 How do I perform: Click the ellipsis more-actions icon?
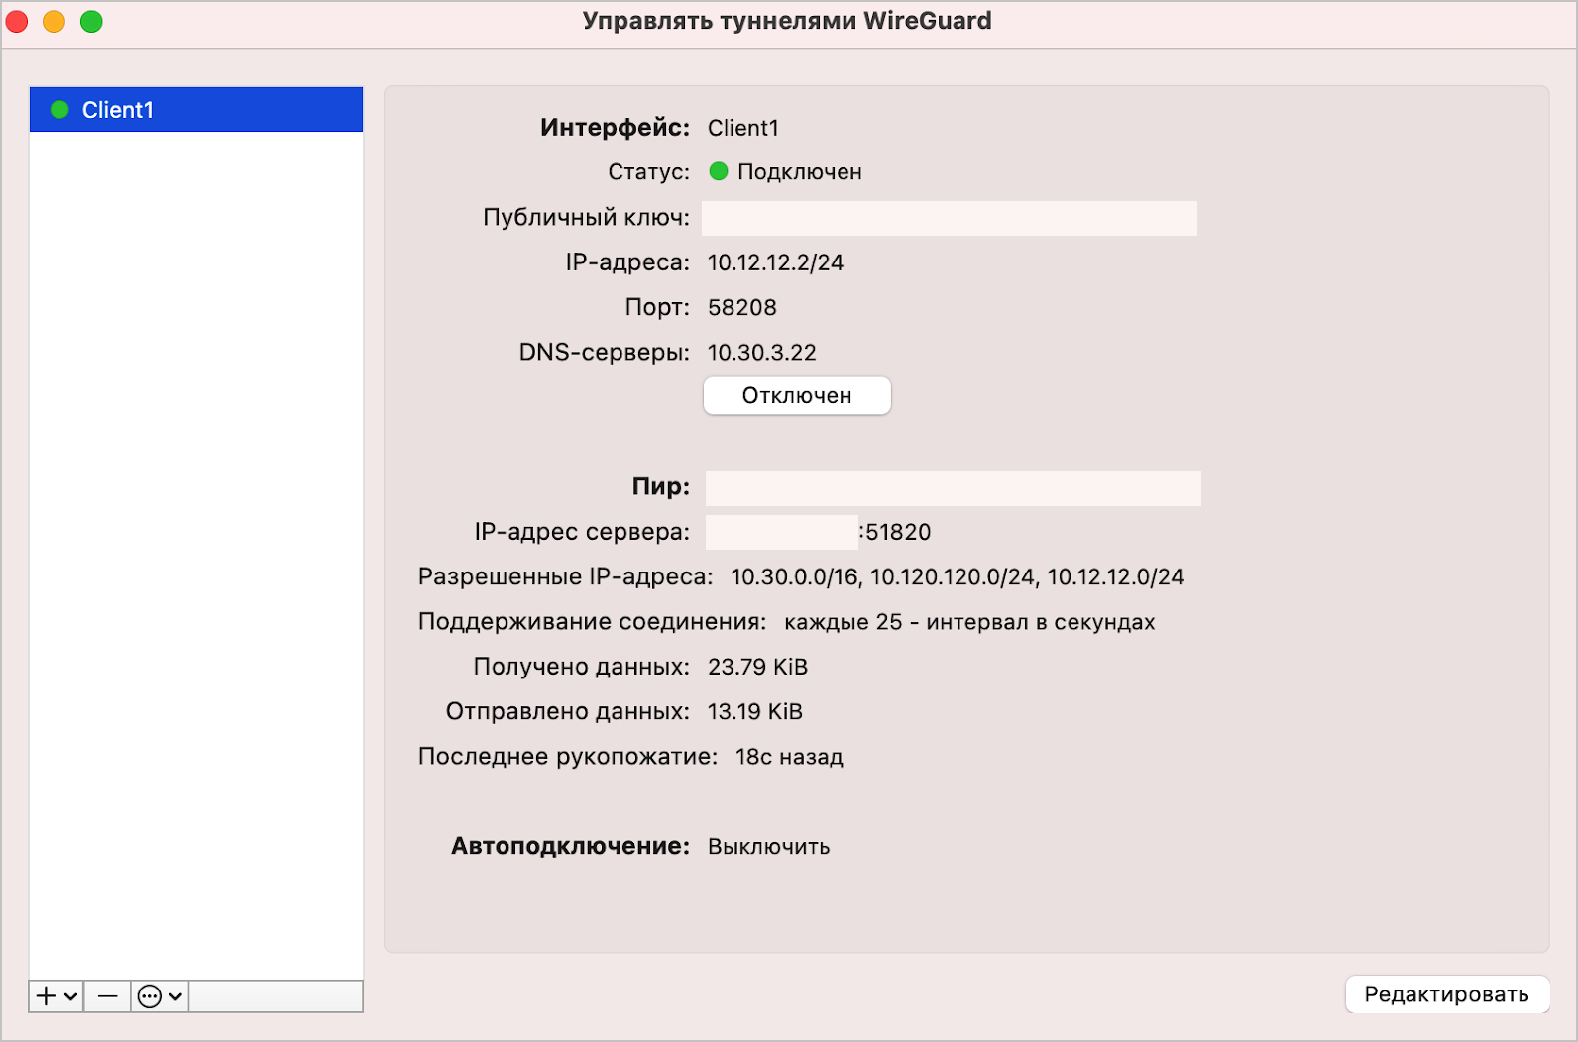coord(150,996)
